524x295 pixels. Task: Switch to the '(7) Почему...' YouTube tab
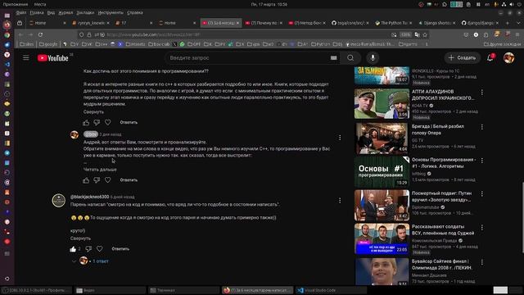(x=264, y=23)
